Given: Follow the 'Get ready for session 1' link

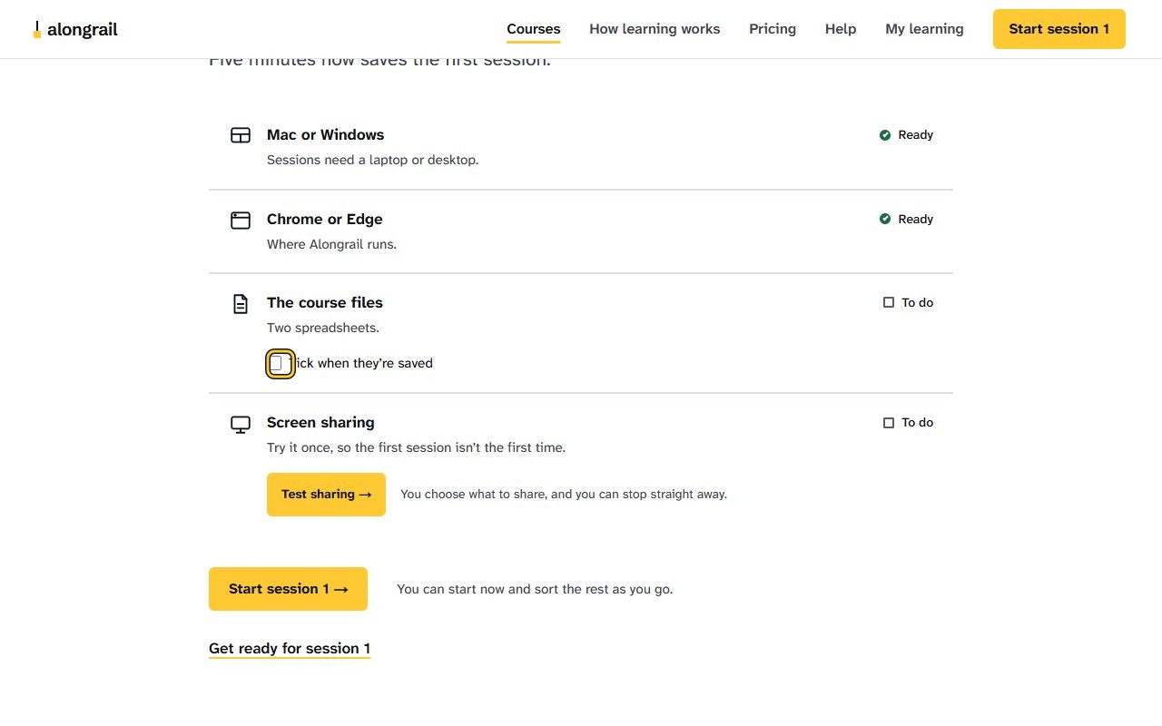Looking at the screenshot, I should coord(290,648).
